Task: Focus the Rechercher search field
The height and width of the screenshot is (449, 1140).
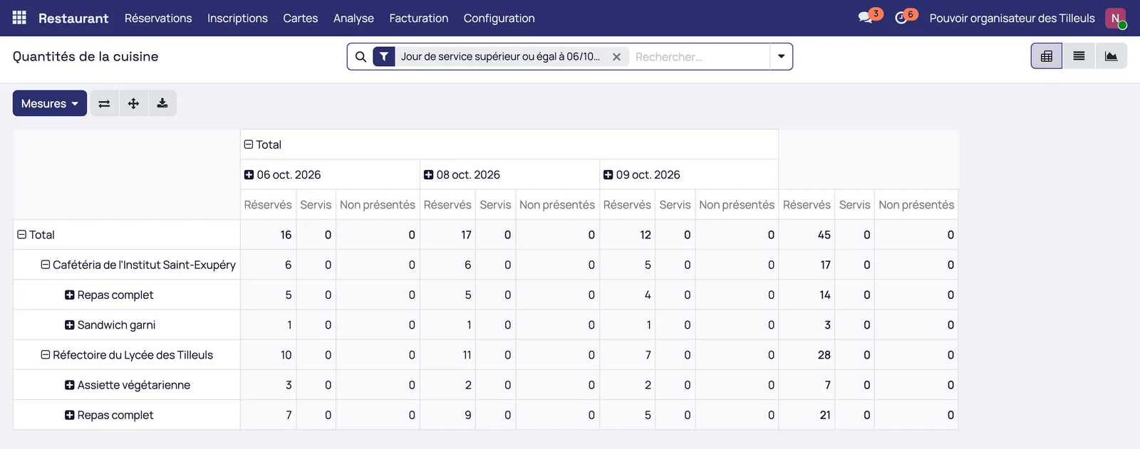Action: pyautogui.click(x=698, y=57)
